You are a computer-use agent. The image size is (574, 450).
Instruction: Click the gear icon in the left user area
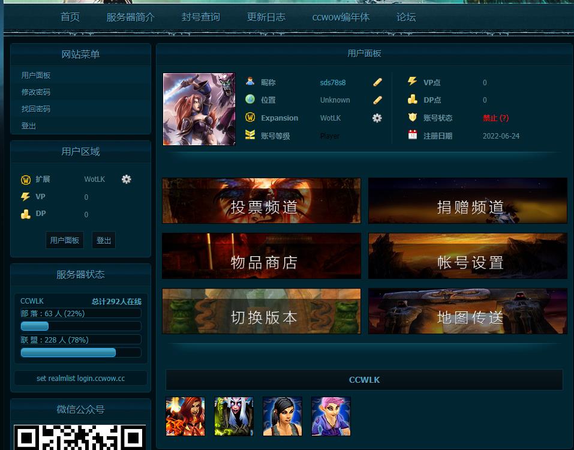[x=126, y=179]
